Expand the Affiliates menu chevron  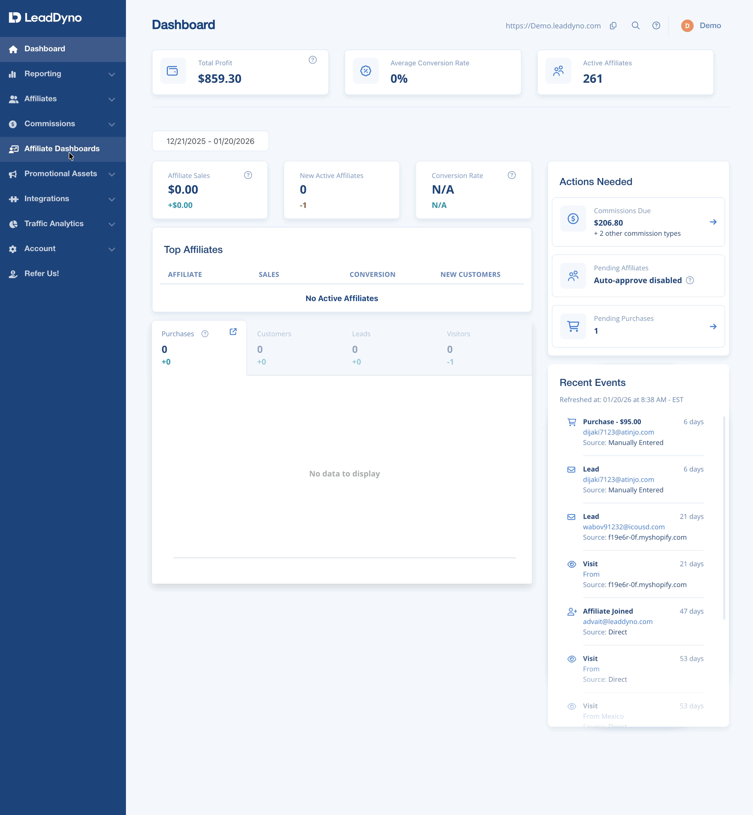[x=112, y=99]
